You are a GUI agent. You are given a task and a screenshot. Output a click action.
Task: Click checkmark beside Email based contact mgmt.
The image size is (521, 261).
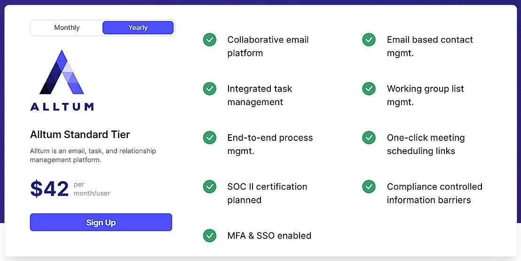(x=369, y=40)
